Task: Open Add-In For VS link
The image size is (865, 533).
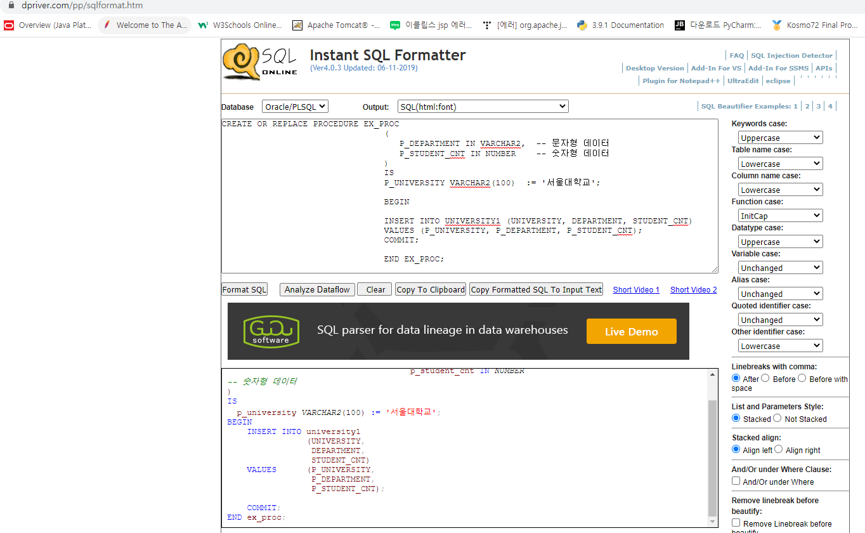Action: (716, 69)
